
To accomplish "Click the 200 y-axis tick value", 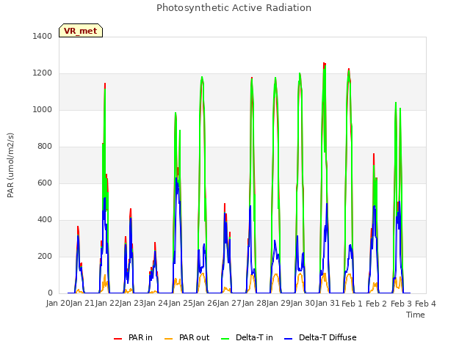I will [45, 256].
